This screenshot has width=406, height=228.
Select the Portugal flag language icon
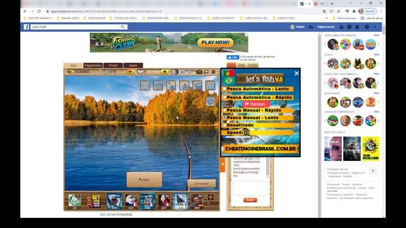point(229,73)
